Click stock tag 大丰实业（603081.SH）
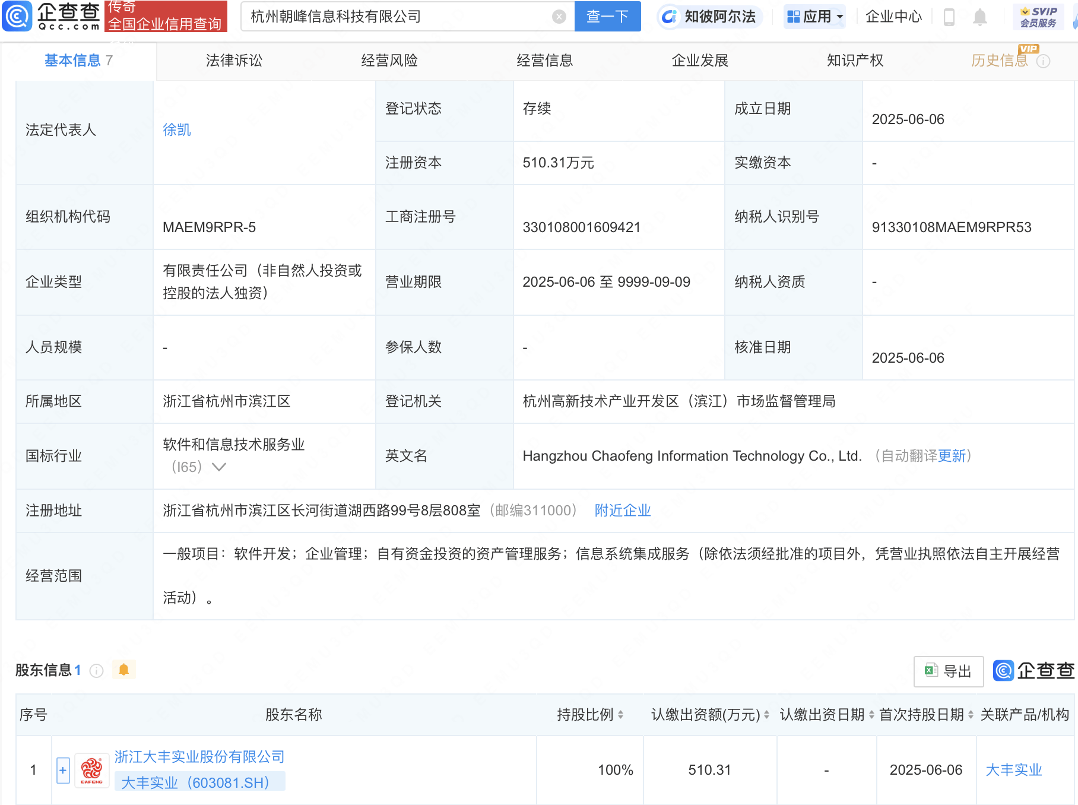Screen dimensions: 1078x805 pyautogui.click(x=199, y=782)
